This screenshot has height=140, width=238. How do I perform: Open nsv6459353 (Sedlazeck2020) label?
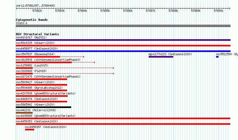click(37, 121)
